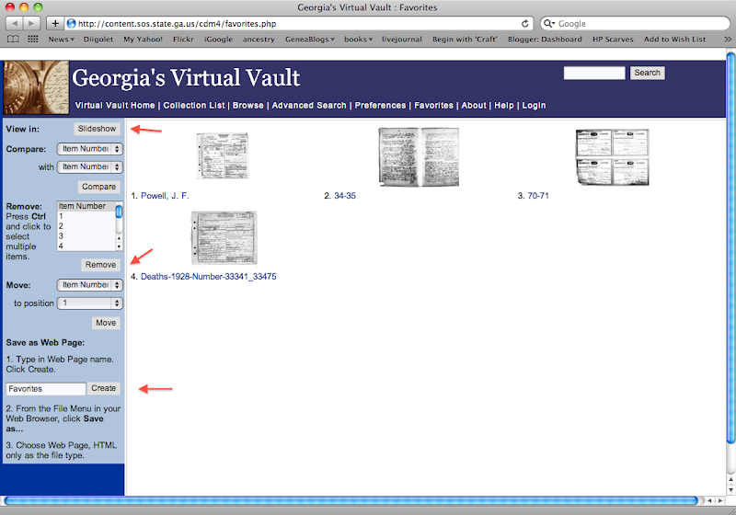Click the Google search magnifier icon
Screen dimensions: 736x515
click(x=548, y=24)
